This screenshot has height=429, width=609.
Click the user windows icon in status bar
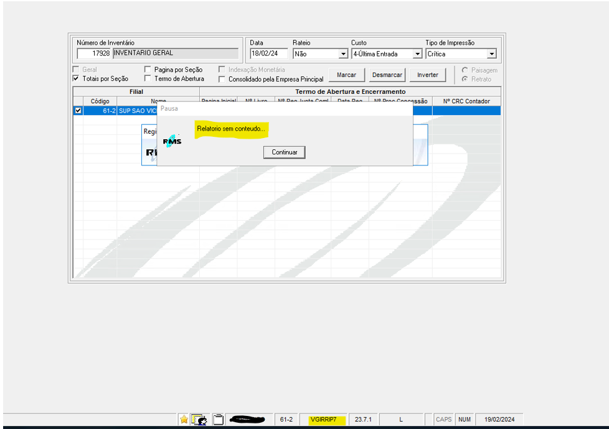199,420
